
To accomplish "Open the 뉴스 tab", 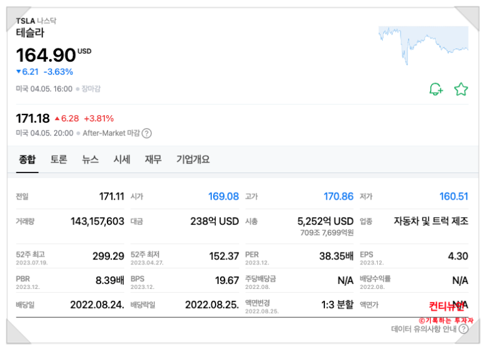I will pyautogui.click(x=90, y=159).
